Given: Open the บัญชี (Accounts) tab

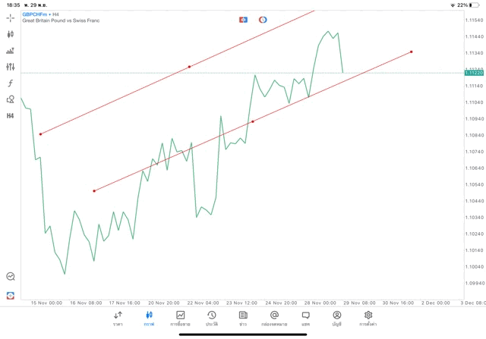Looking at the screenshot, I should coord(336,318).
